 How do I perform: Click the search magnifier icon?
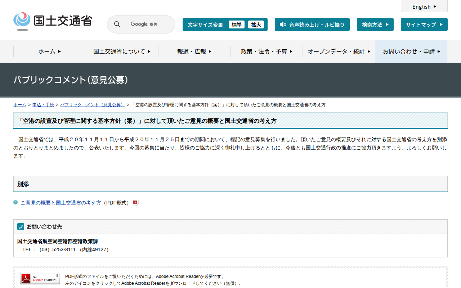117,24
